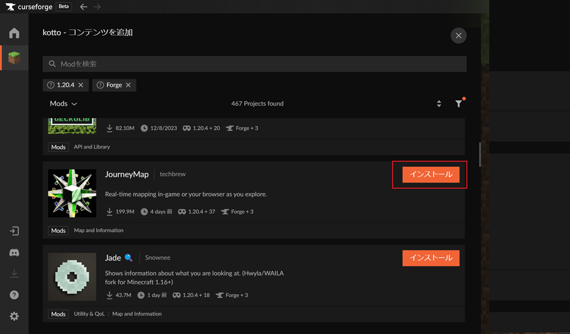Open the help question mark icon
570x334 pixels.
click(14, 295)
